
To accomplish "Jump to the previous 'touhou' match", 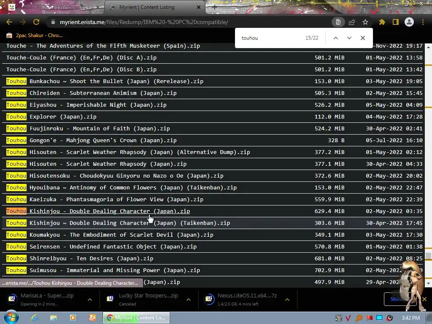I will pos(335,38).
